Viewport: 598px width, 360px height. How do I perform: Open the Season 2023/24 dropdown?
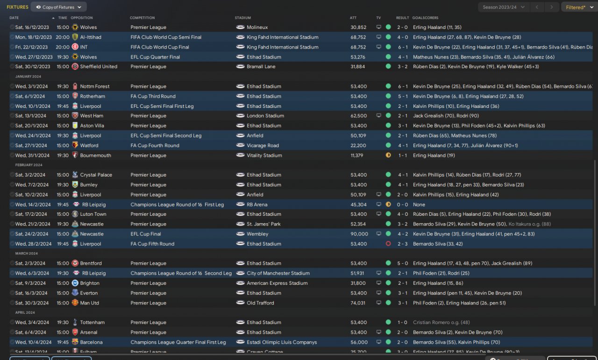(504, 7)
